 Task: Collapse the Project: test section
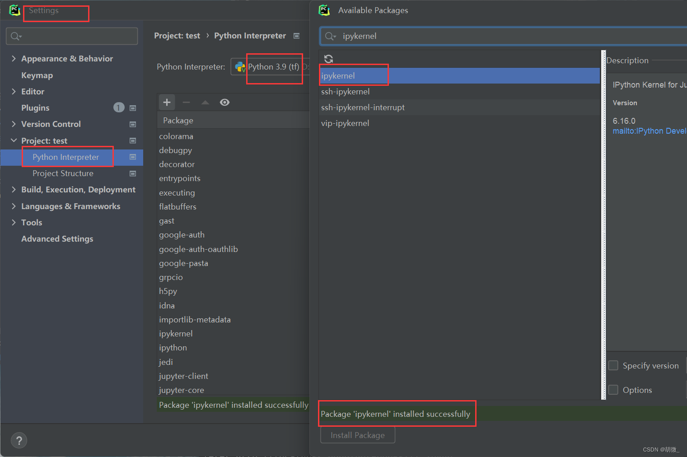coord(14,140)
